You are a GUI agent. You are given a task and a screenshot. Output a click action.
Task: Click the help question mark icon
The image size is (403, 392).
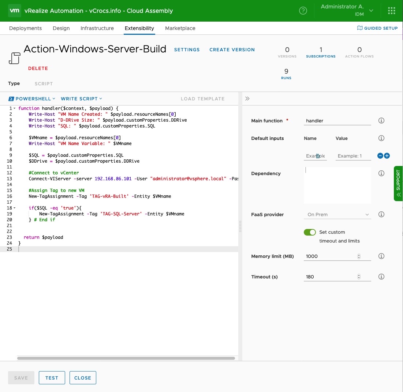pyautogui.click(x=303, y=11)
